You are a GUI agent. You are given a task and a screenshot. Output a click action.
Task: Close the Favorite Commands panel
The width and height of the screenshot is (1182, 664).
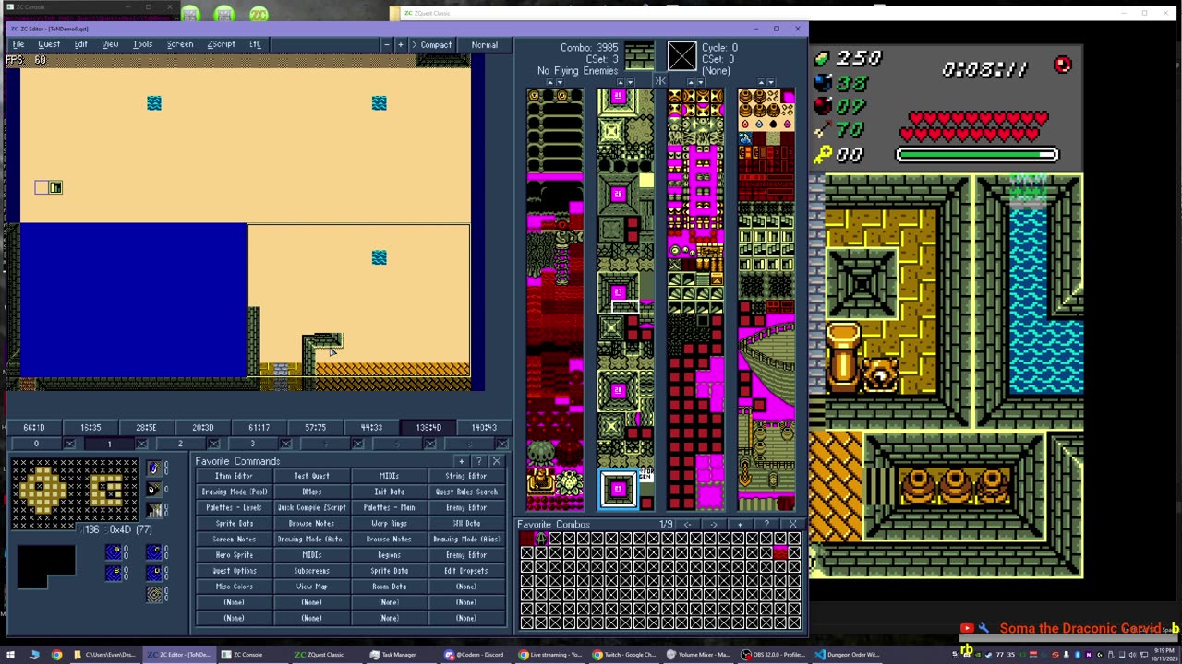496,461
